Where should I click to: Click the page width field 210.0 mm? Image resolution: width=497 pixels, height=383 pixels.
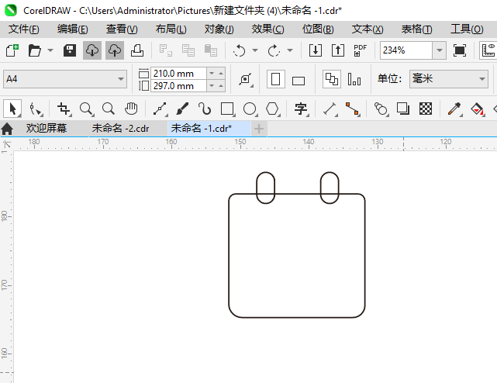(x=178, y=73)
